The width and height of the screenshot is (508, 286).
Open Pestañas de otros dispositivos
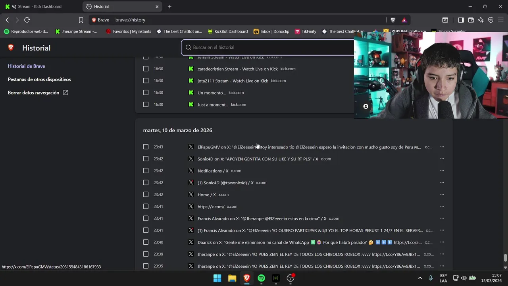point(39,79)
